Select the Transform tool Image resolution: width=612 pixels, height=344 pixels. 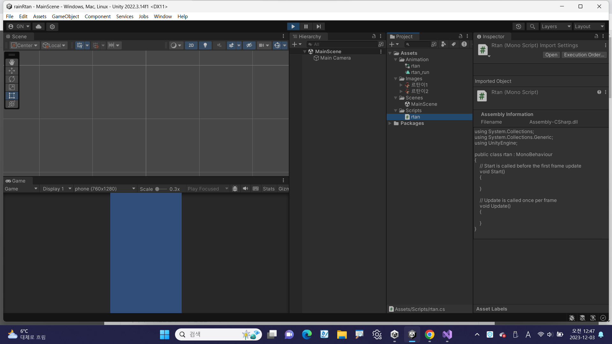pos(12,104)
